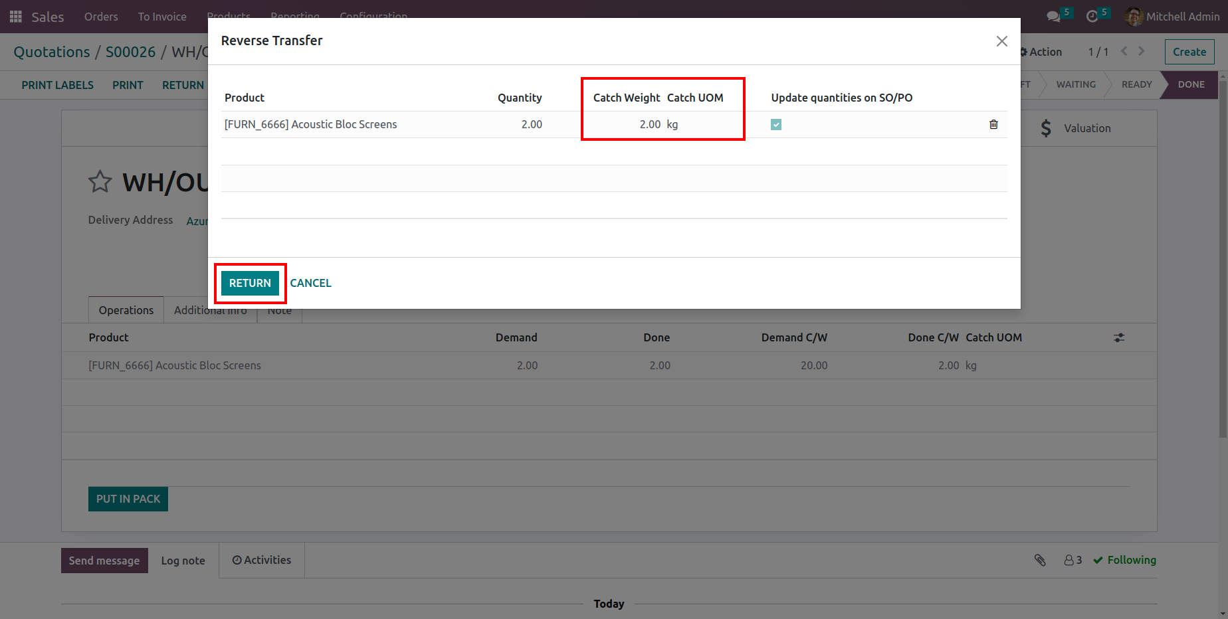Edit the return Quantity 2.00 field
This screenshot has width=1228, height=619.
tap(532, 124)
